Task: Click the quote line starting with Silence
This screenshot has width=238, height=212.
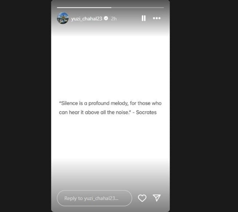Action: click(x=110, y=103)
